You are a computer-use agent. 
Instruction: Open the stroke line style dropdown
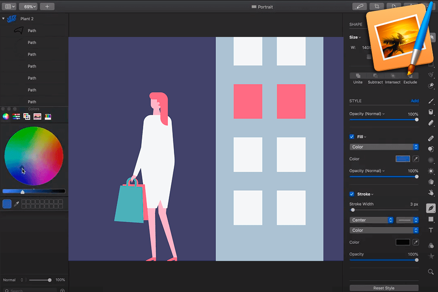tap(407, 220)
